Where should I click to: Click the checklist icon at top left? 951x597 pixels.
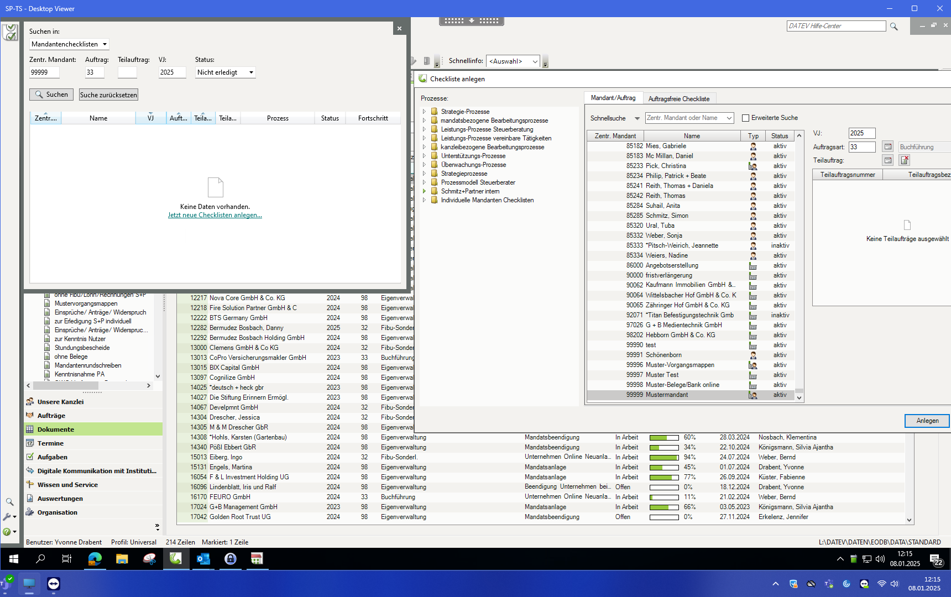click(10, 33)
